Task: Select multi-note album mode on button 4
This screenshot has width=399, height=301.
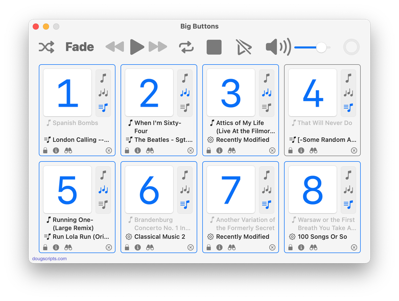Action: [348, 93]
